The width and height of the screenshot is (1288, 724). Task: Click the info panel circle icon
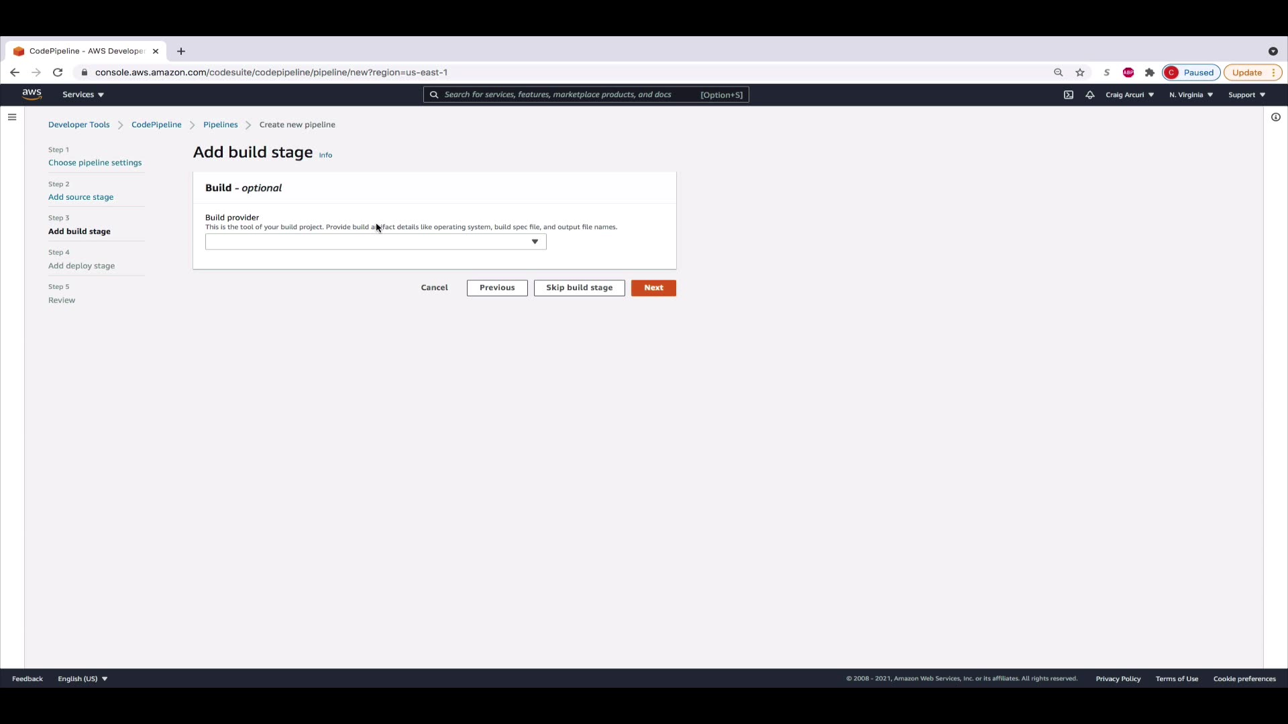(1276, 117)
